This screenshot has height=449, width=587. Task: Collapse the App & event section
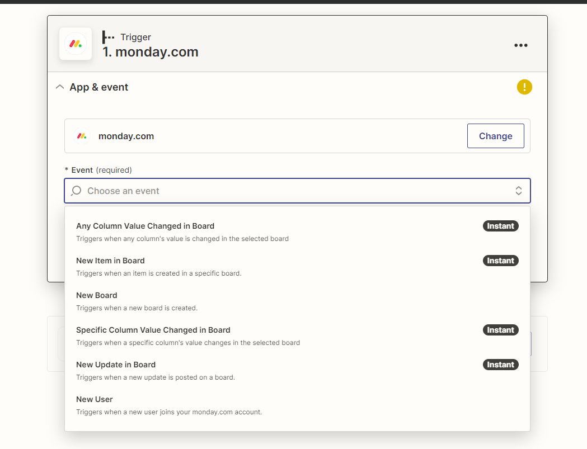(59, 87)
